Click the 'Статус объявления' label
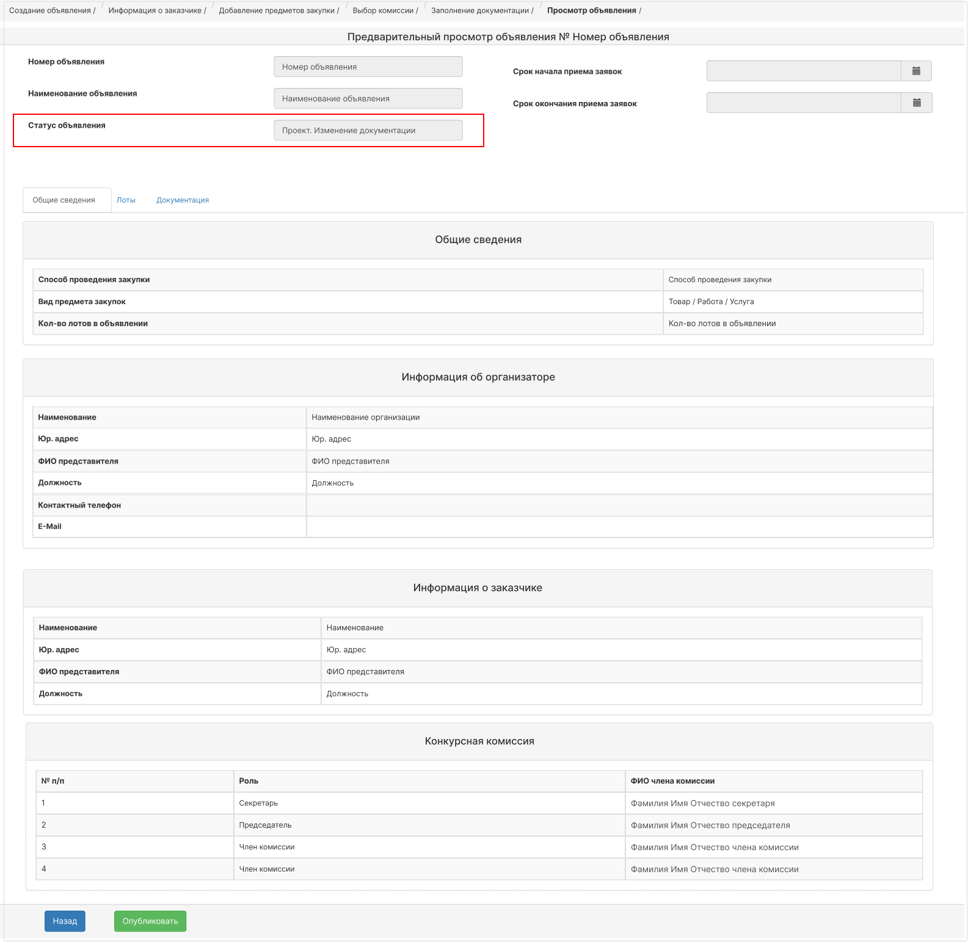Viewport: 968px width, 943px height. [67, 125]
